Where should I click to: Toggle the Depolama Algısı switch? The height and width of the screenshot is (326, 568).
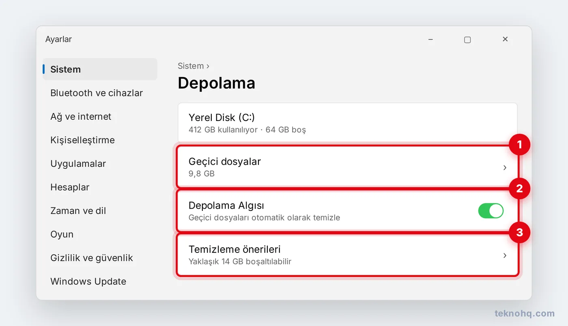(x=491, y=211)
